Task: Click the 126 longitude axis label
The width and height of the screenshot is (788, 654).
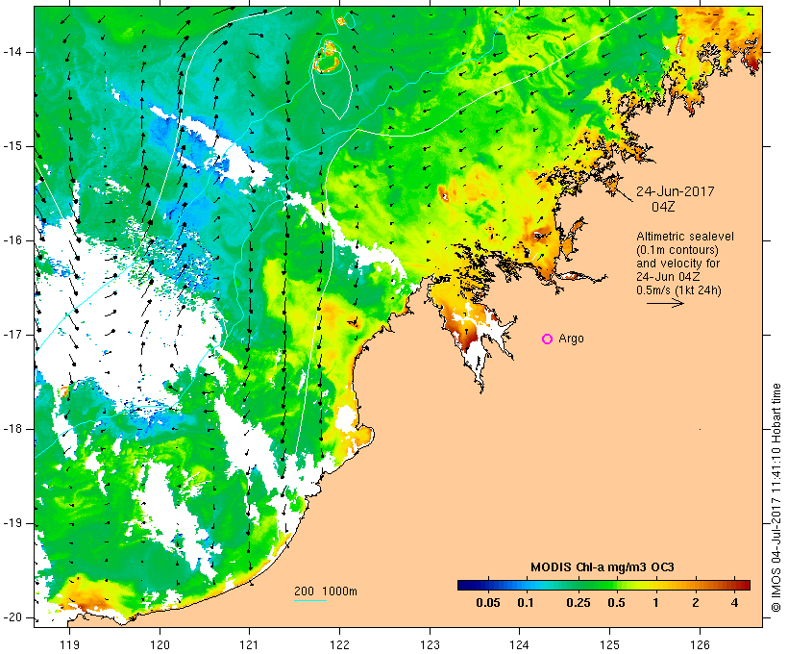Action: 700,644
